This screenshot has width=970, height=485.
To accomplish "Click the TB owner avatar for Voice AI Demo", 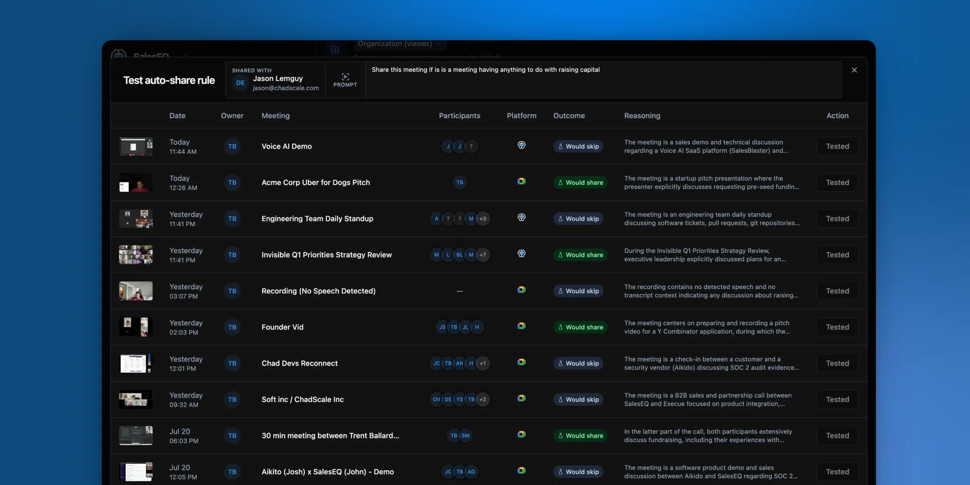I will [232, 147].
